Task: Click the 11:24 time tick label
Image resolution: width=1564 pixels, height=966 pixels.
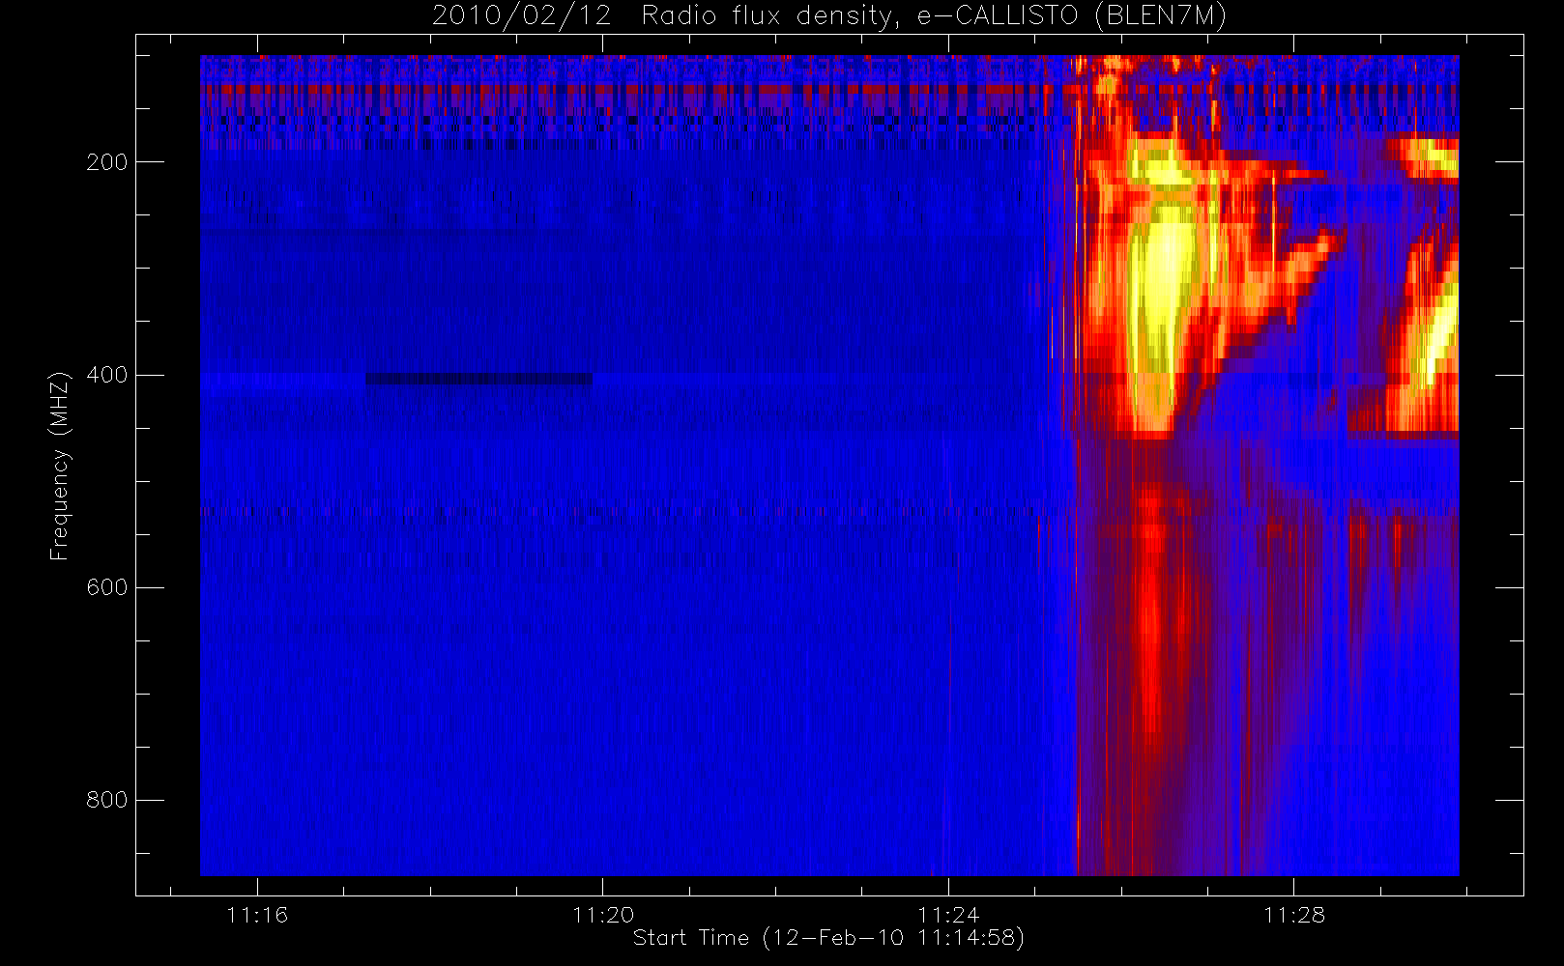Action: [948, 915]
